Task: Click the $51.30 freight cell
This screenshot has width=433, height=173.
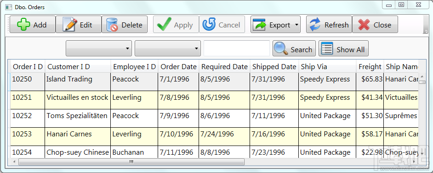Action: pos(370,118)
